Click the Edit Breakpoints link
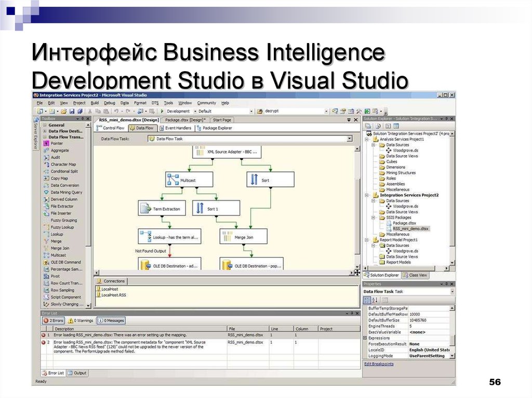Image resolution: width=532 pixels, height=398 pixels. point(378,364)
